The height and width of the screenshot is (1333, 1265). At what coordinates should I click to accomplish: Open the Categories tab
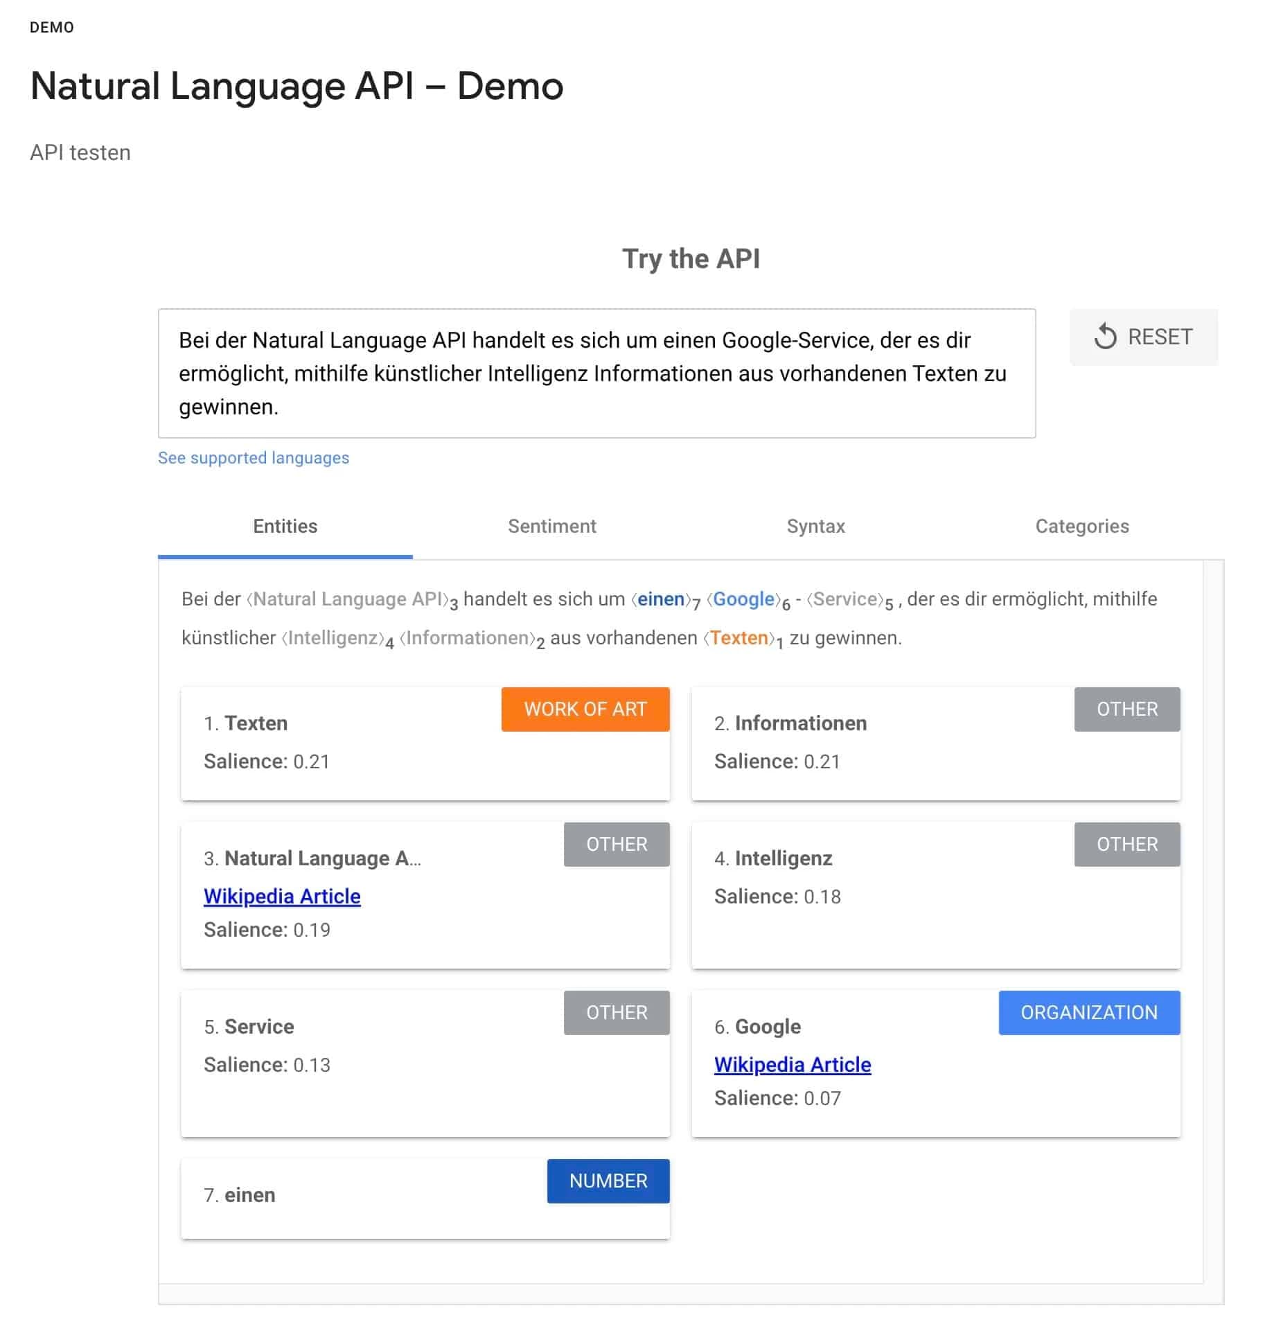pos(1081,527)
